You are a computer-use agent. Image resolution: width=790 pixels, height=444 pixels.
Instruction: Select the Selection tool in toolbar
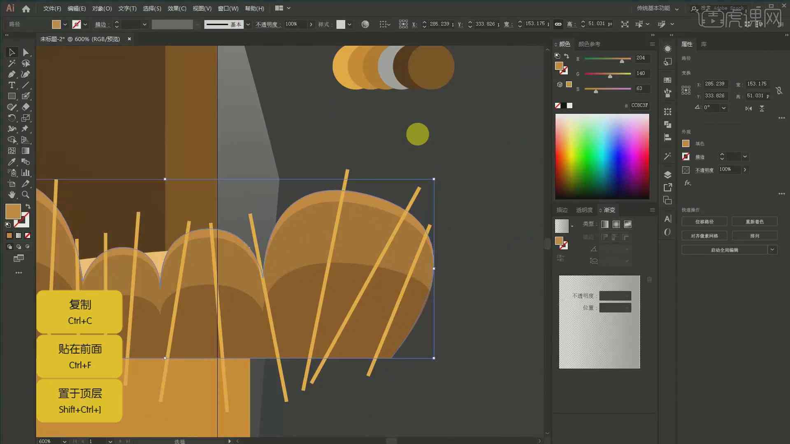[x=11, y=52]
